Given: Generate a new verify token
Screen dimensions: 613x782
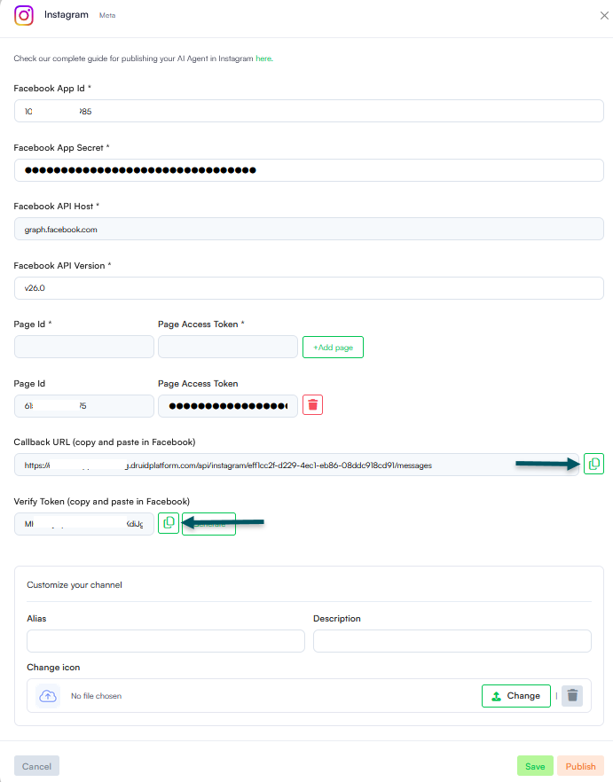Looking at the screenshot, I should tap(208, 524).
